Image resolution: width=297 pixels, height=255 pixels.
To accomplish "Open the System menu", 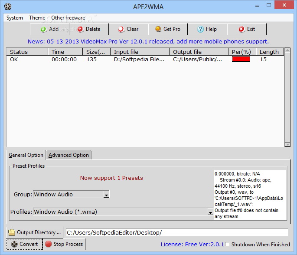I will coord(15,18).
